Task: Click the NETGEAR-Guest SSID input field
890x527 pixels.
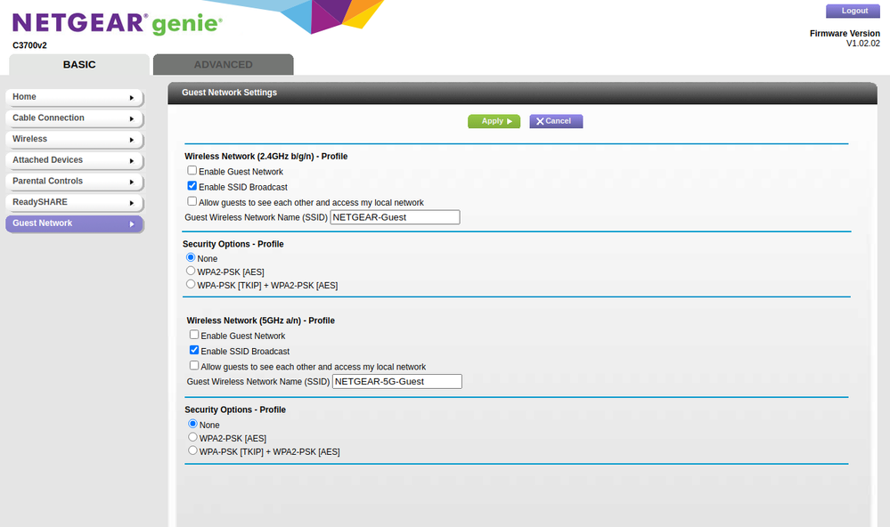Action: 395,216
